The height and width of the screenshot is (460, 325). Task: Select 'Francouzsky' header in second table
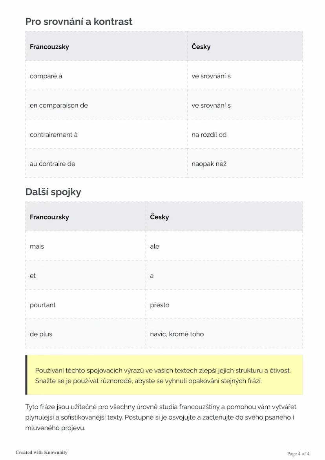(x=49, y=217)
